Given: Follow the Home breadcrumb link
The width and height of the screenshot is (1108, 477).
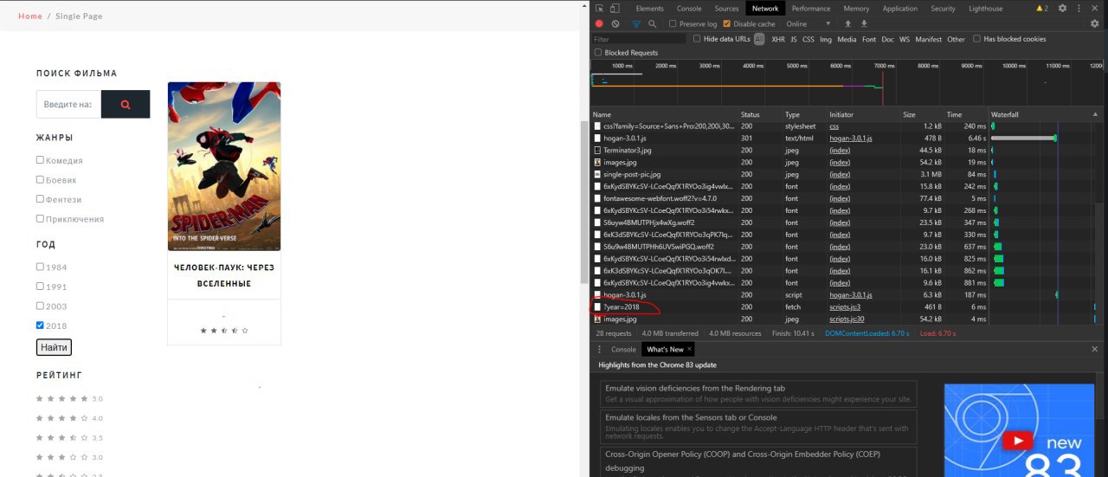Looking at the screenshot, I should tap(30, 16).
